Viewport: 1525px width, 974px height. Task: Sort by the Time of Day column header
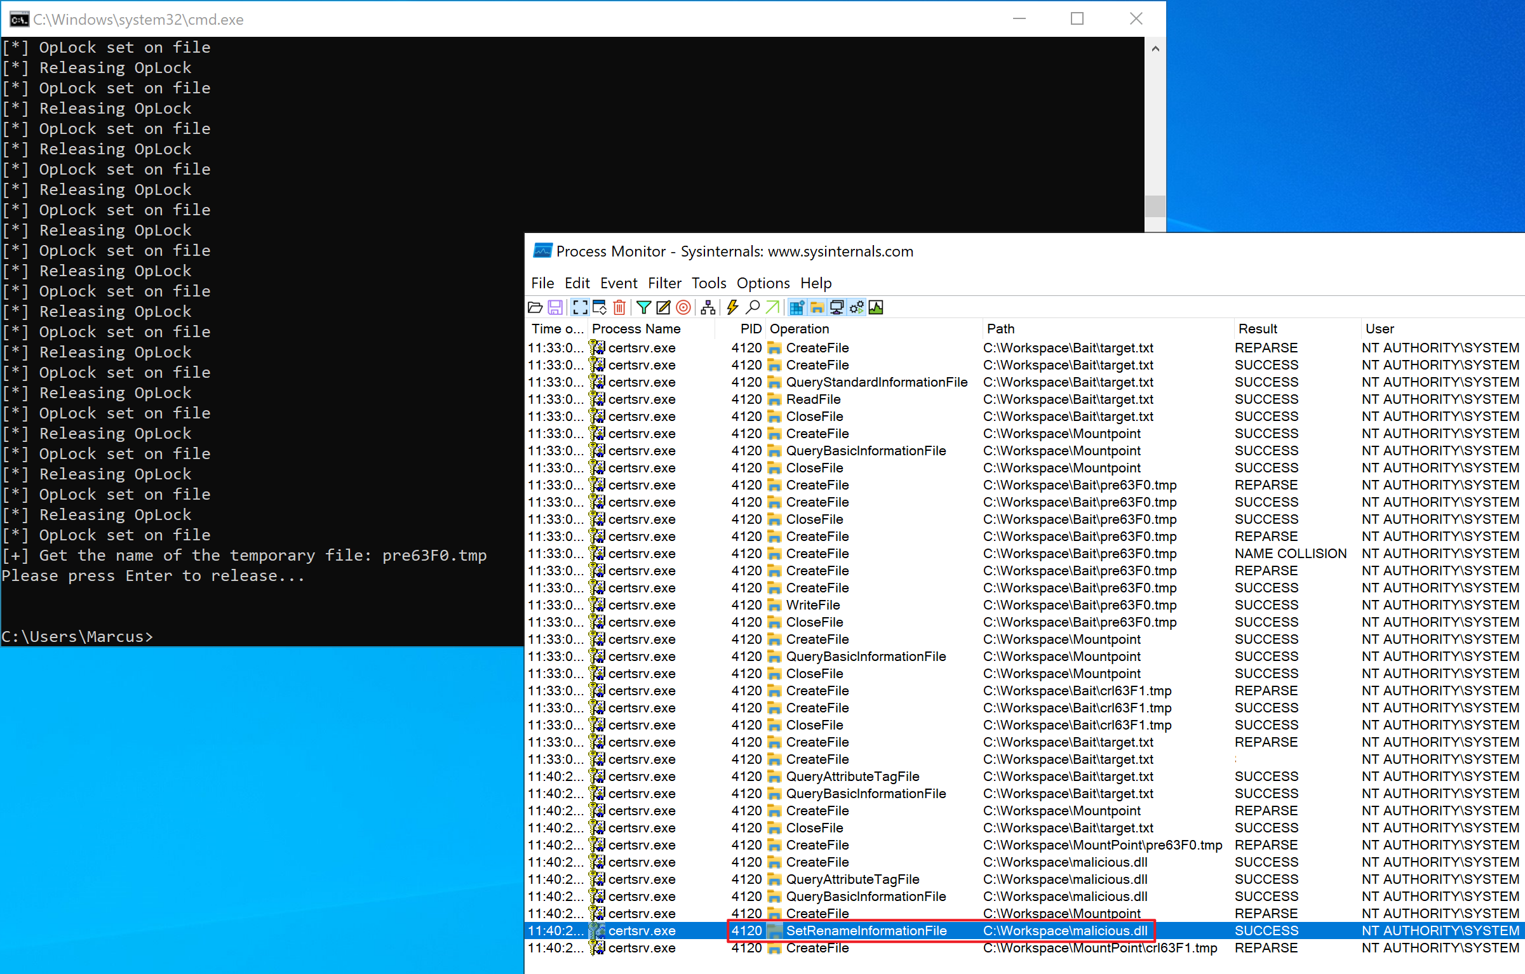click(557, 329)
